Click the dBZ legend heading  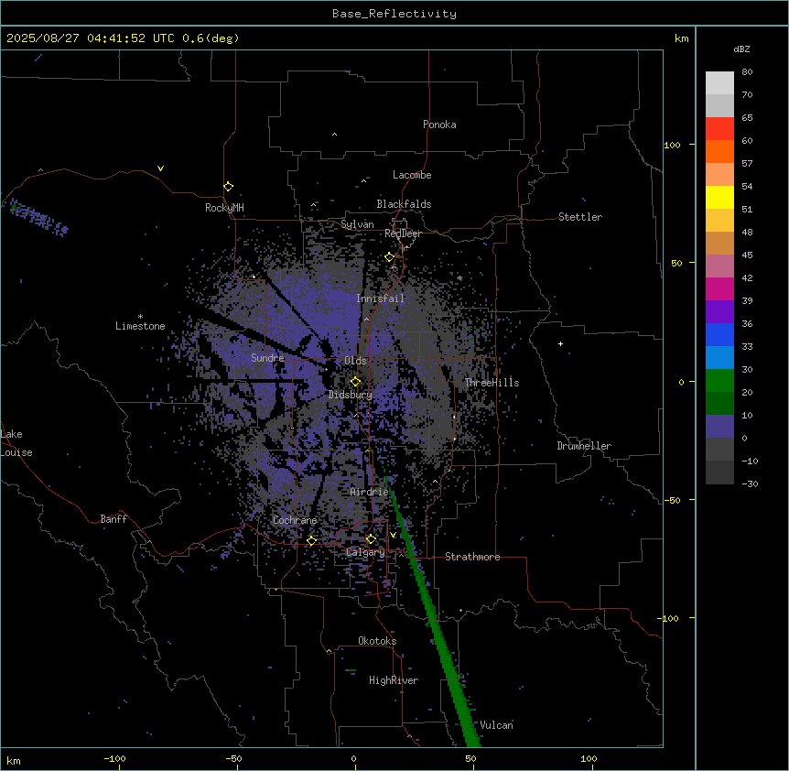click(x=741, y=49)
